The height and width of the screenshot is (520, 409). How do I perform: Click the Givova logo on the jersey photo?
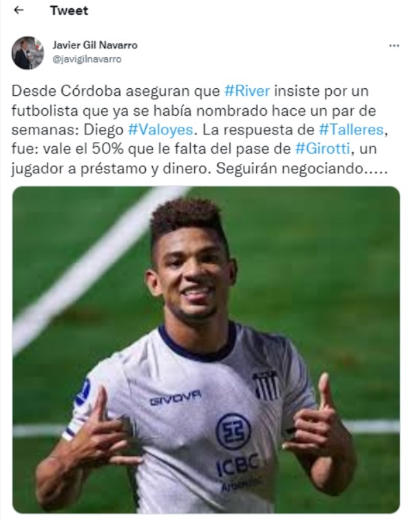point(176,398)
